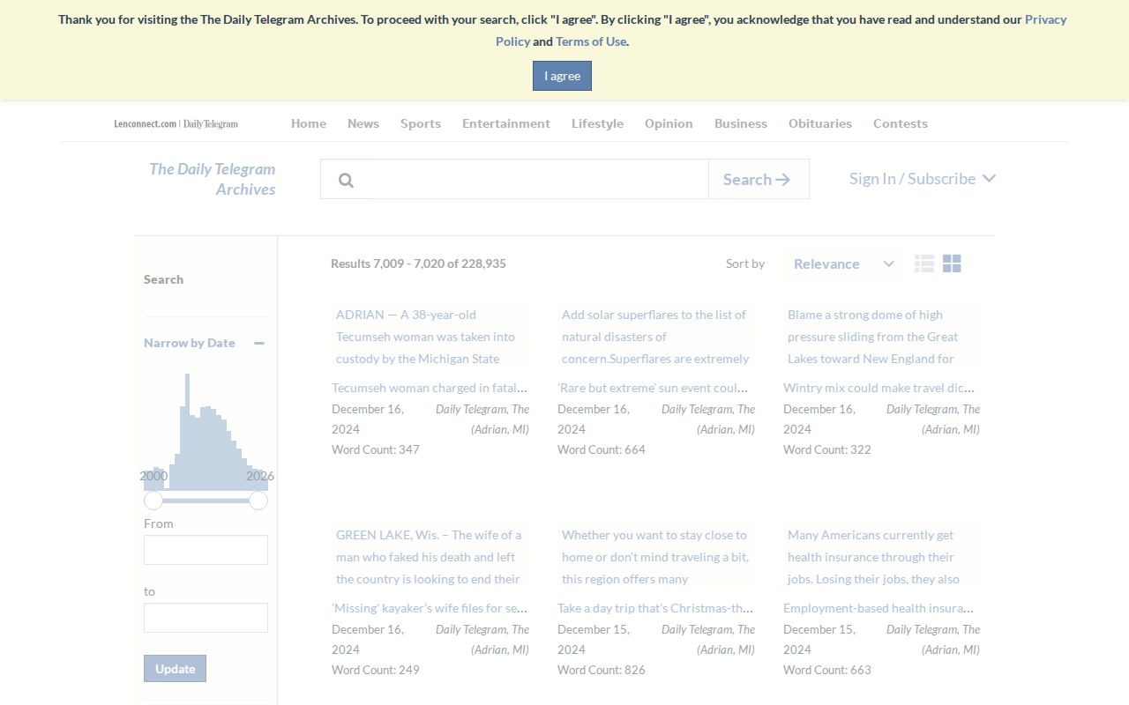The height and width of the screenshot is (705, 1129).
Task: Click the solar superflares article snippet
Action: click(x=656, y=336)
